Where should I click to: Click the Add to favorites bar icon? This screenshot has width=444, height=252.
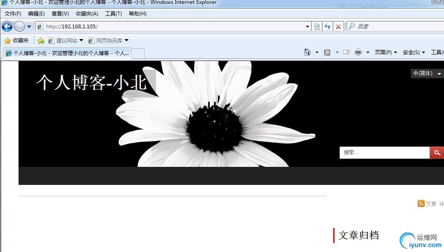pos(41,41)
